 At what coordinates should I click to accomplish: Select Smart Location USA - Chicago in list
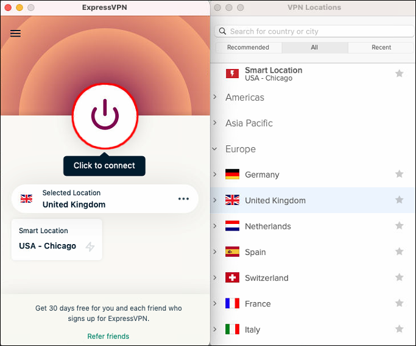pyautogui.click(x=313, y=74)
